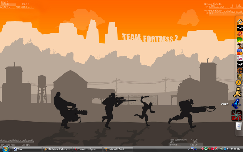Open the Recycle Bin in the dock
243x152 pixels.
click(239, 126)
